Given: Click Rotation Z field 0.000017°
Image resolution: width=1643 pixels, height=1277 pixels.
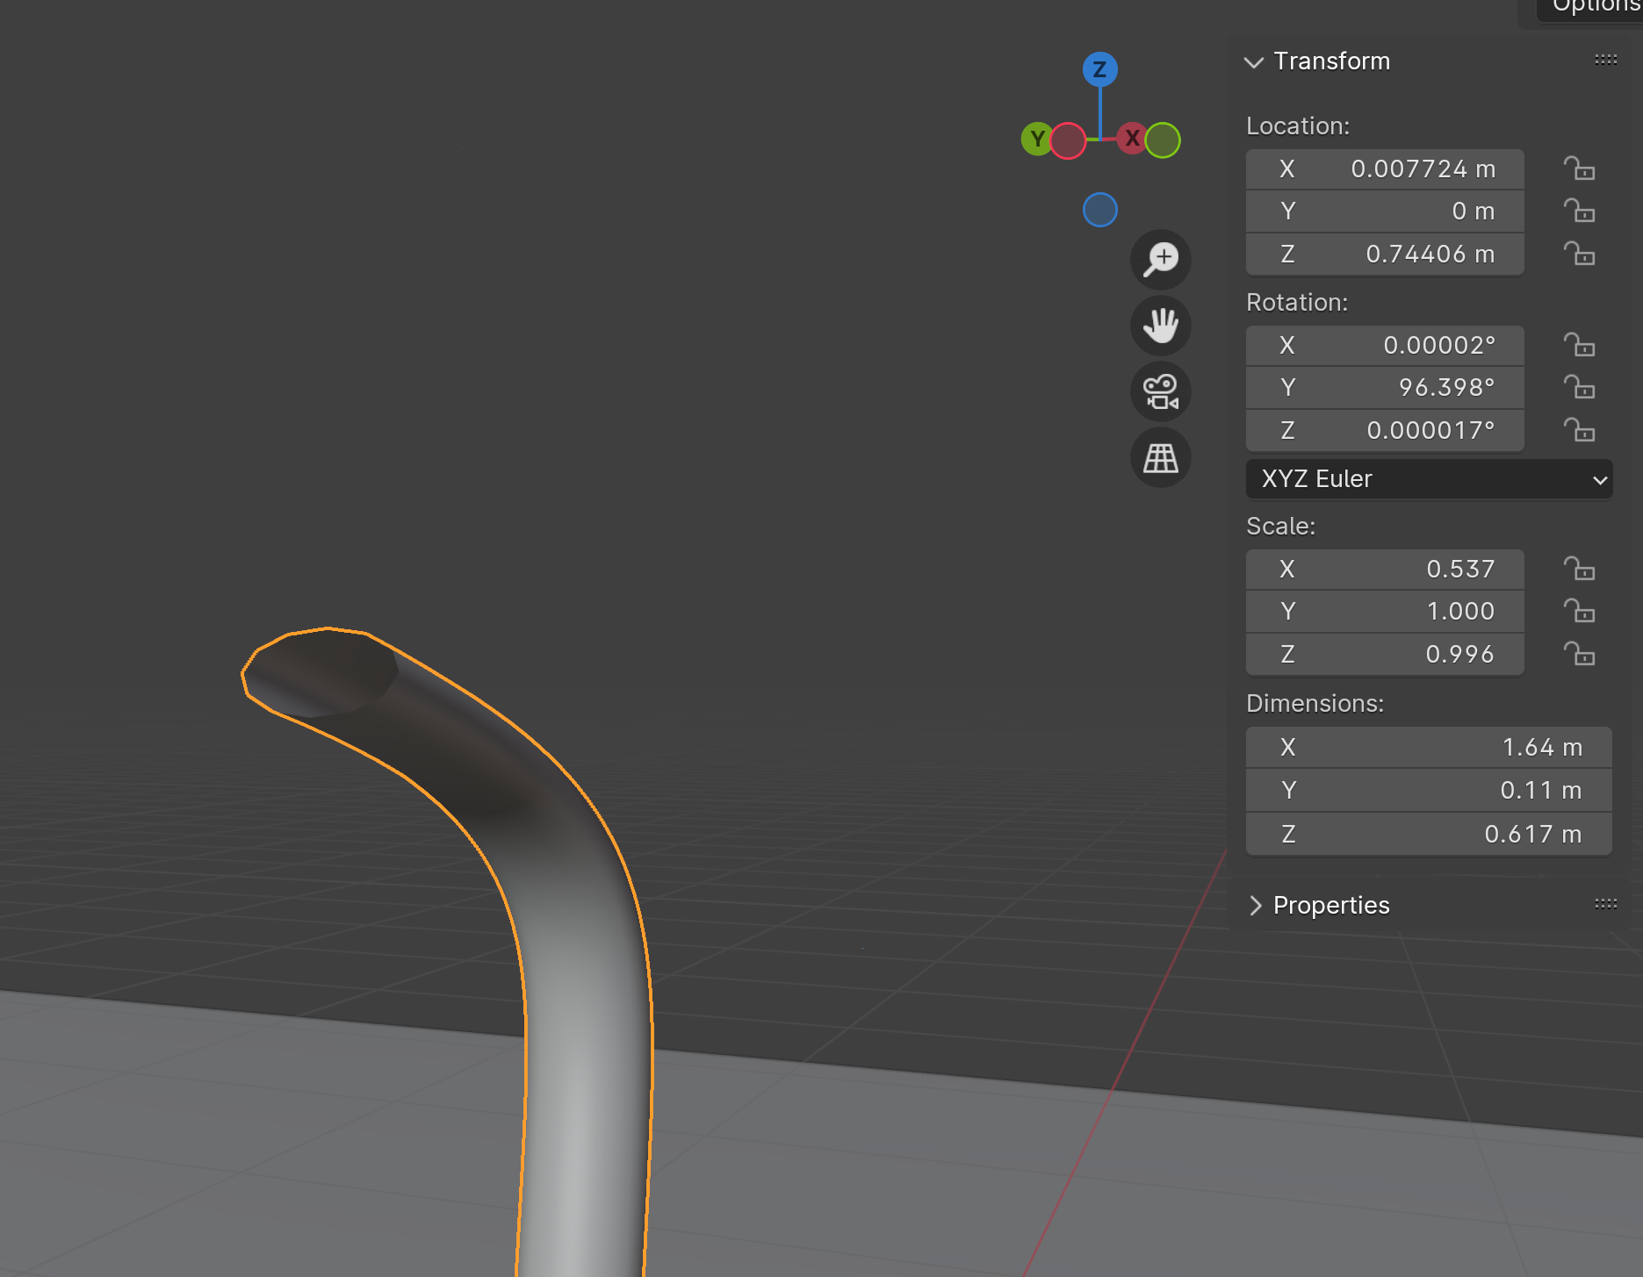Looking at the screenshot, I should 1385,430.
